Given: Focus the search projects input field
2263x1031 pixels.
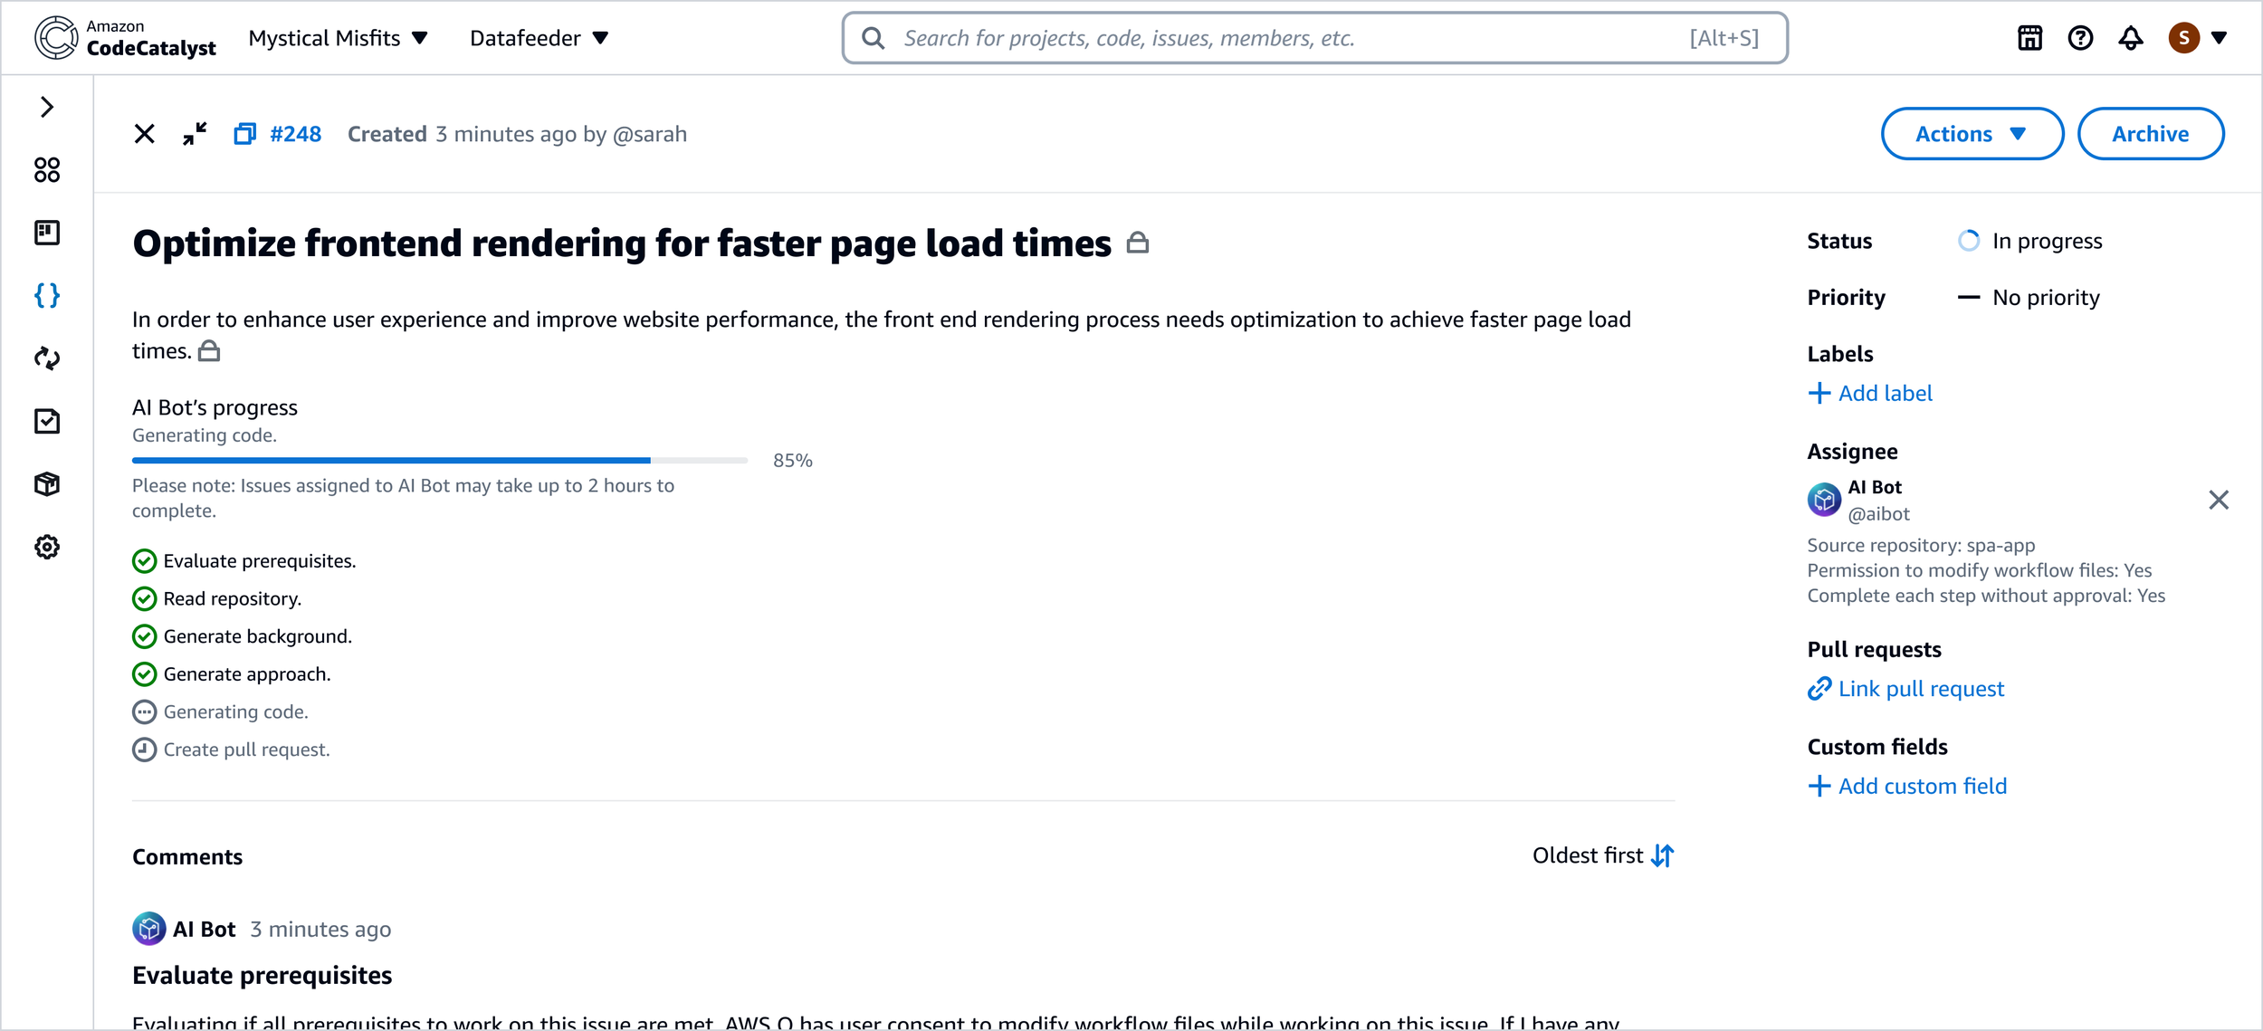Looking at the screenshot, I should (x=1285, y=38).
